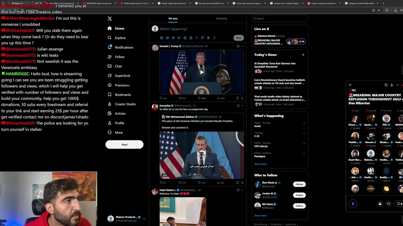
Task: Click the X logo in the sidebar
Action: [x=110, y=19]
